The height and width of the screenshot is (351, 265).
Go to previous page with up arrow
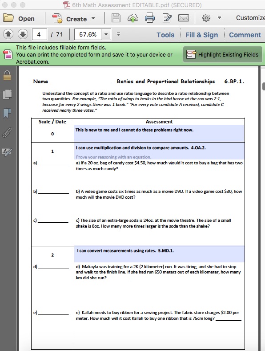[8, 34]
